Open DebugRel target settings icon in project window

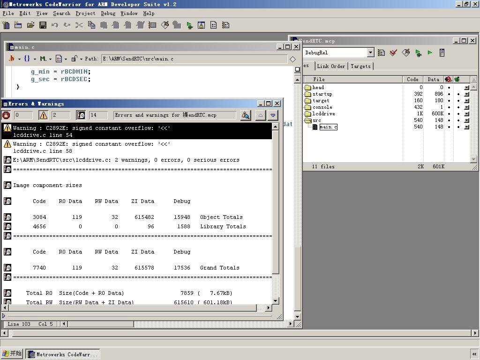381,52
